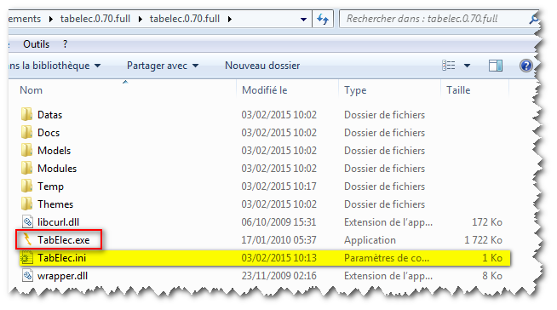The width and height of the screenshot is (557, 310).
Task: Expand the Partager avec dropdown
Action: click(195, 66)
